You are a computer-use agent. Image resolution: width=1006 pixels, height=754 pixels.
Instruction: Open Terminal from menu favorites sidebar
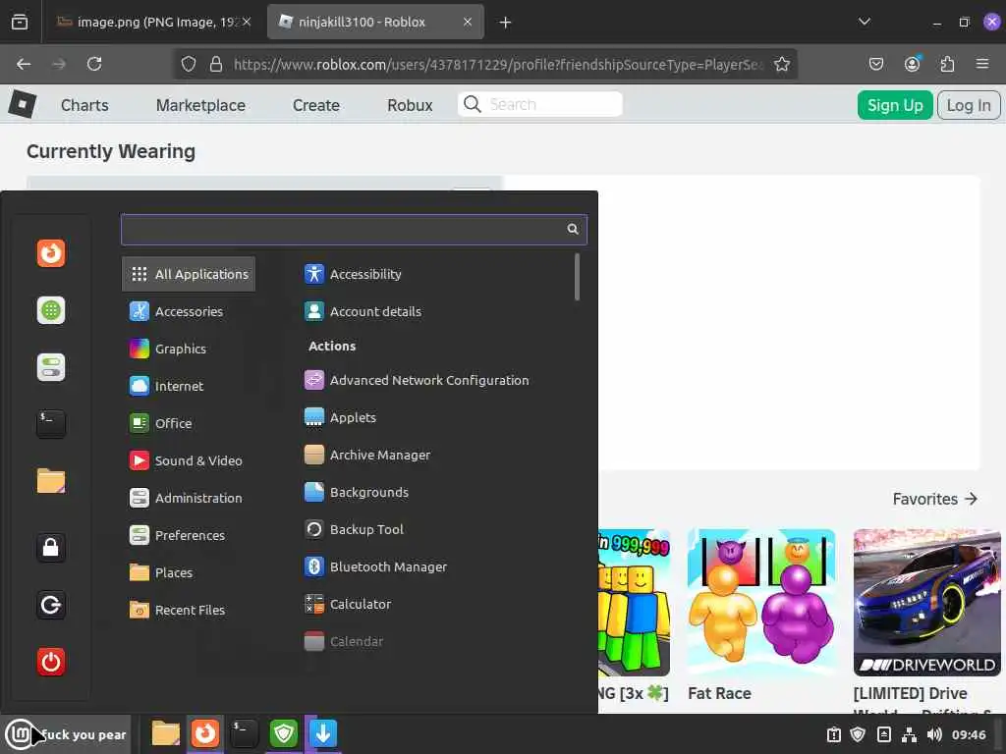point(51,424)
